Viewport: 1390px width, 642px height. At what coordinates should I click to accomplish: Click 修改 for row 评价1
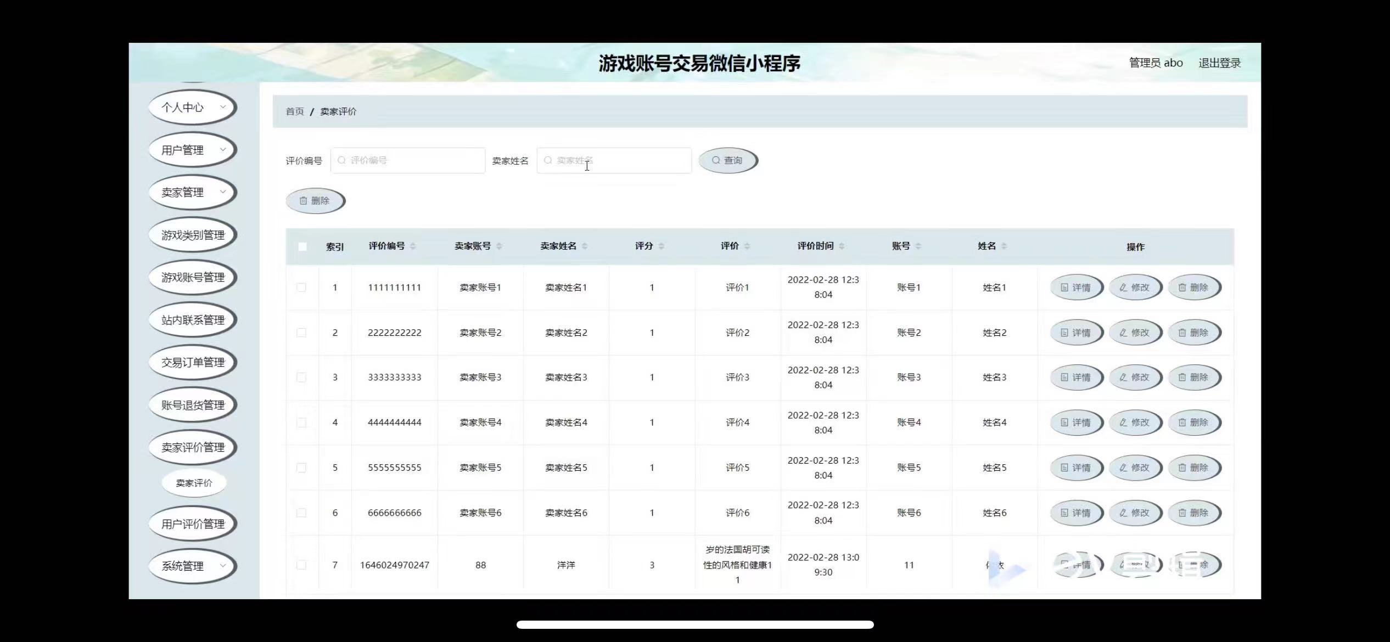tap(1135, 288)
